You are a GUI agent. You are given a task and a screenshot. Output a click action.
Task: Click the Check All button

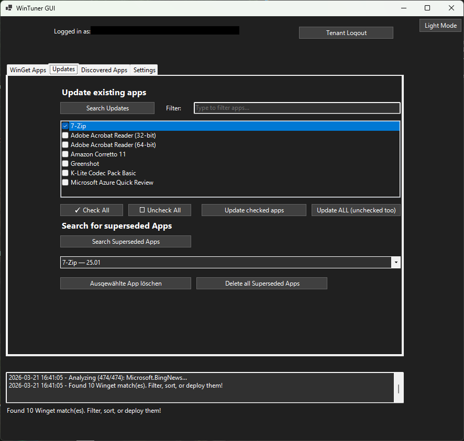(x=92, y=210)
